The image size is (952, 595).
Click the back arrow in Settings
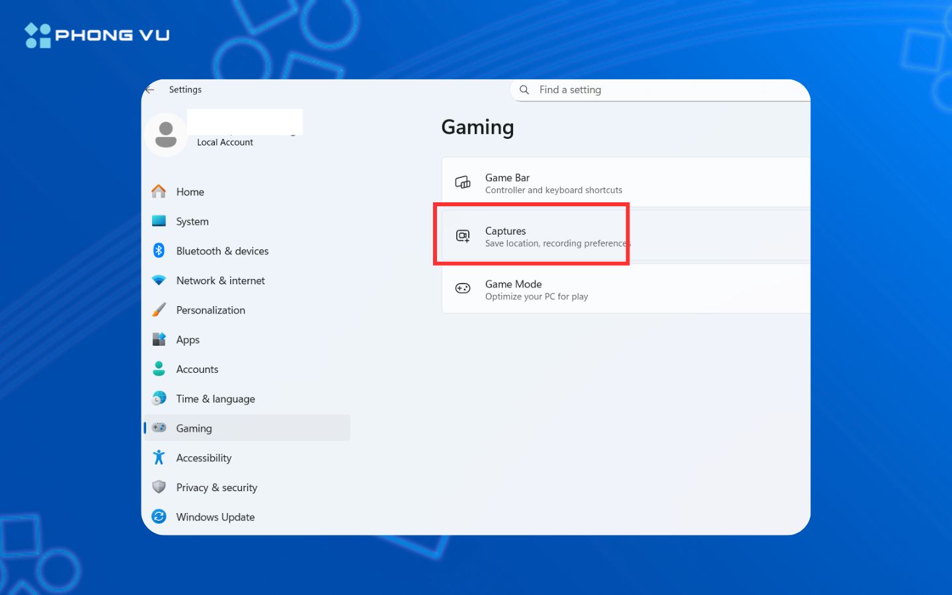click(x=149, y=89)
